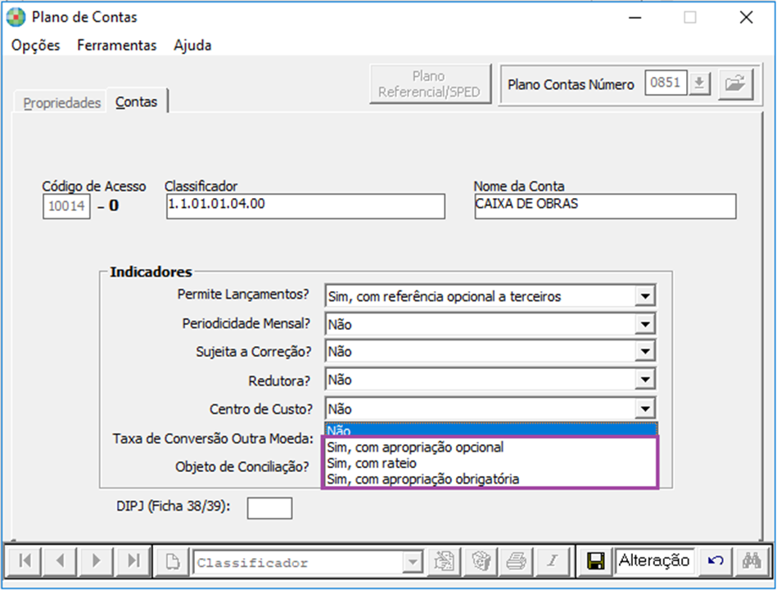
Task: Click the Alteração status box
Action: click(x=654, y=560)
